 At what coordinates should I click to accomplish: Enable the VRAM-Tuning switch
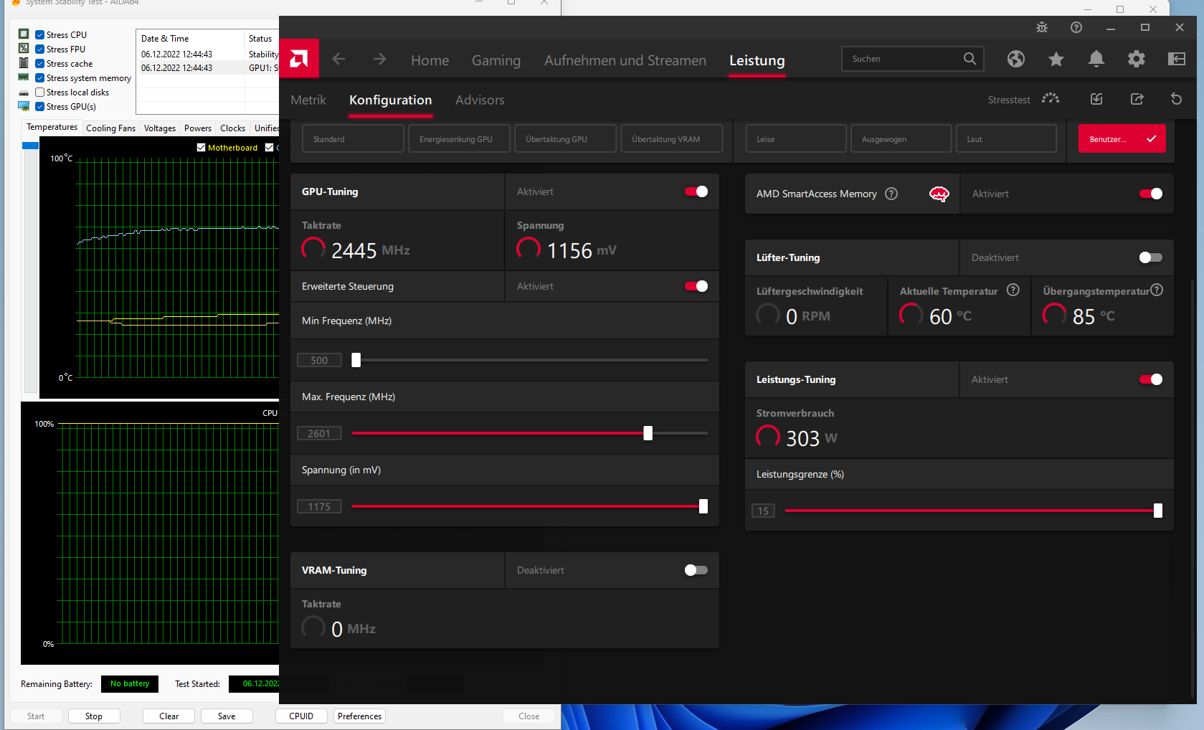coord(696,570)
